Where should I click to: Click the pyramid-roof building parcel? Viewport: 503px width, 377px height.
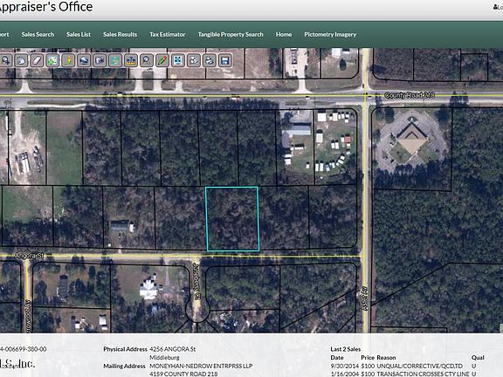pos(412,148)
